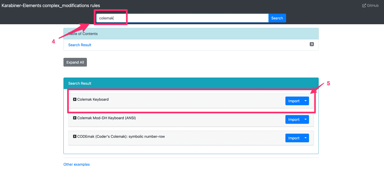Click the result count badge showing 3

[312, 44]
